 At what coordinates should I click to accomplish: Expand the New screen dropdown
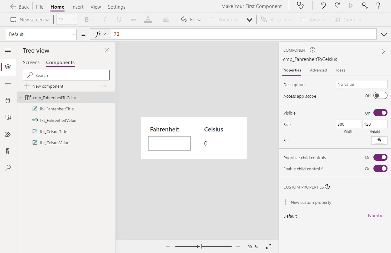coord(47,19)
